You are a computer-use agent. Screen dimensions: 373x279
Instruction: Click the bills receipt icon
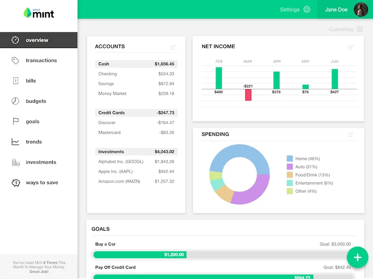15,80
